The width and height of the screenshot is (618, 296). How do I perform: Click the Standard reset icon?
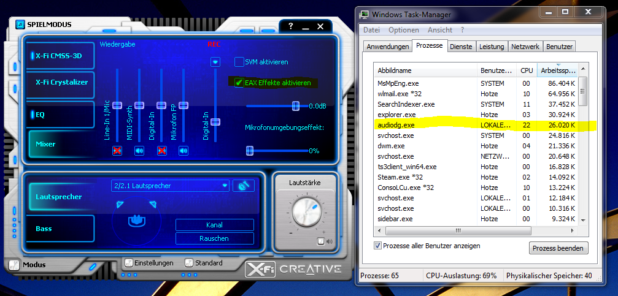pyautogui.click(x=189, y=263)
